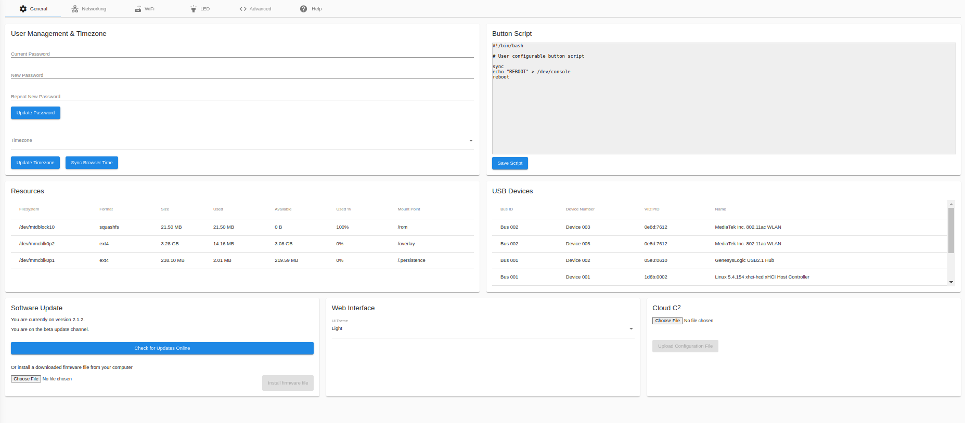This screenshot has height=423, width=965.
Task: Click the GenesysLogic USB2.1 Hub name
Action: [744, 260]
